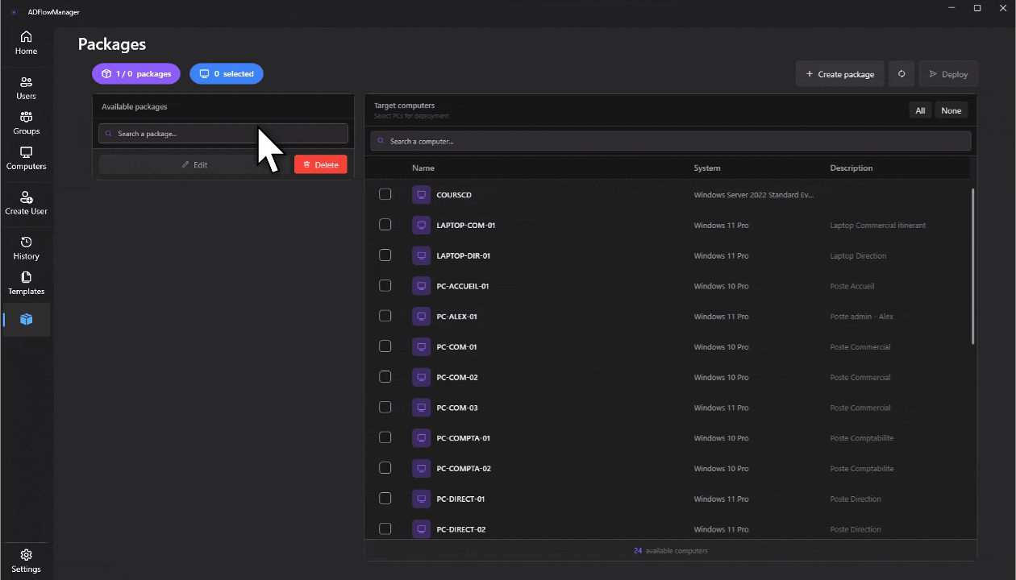Screen dimensions: 1016x580
Task: Open the Users section icon
Action: [27, 81]
